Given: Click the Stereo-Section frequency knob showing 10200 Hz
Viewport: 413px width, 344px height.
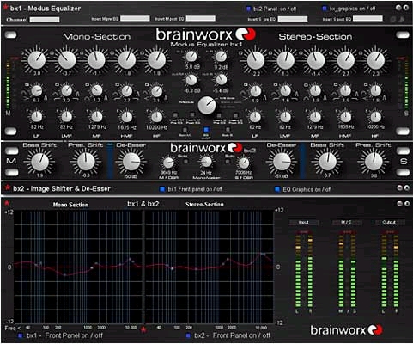Looking at the screenshot, I should pos(375,117).
